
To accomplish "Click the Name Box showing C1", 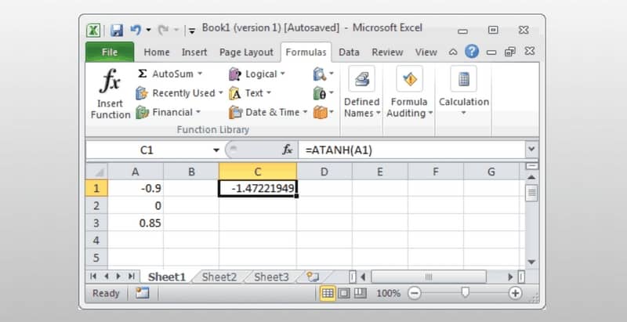I will coord(147,150).
